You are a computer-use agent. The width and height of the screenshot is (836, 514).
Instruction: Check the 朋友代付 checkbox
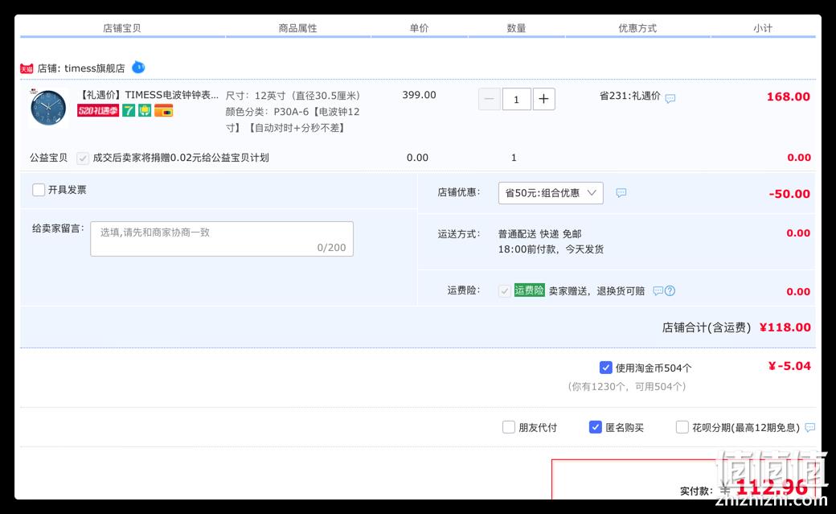(509, 427)
